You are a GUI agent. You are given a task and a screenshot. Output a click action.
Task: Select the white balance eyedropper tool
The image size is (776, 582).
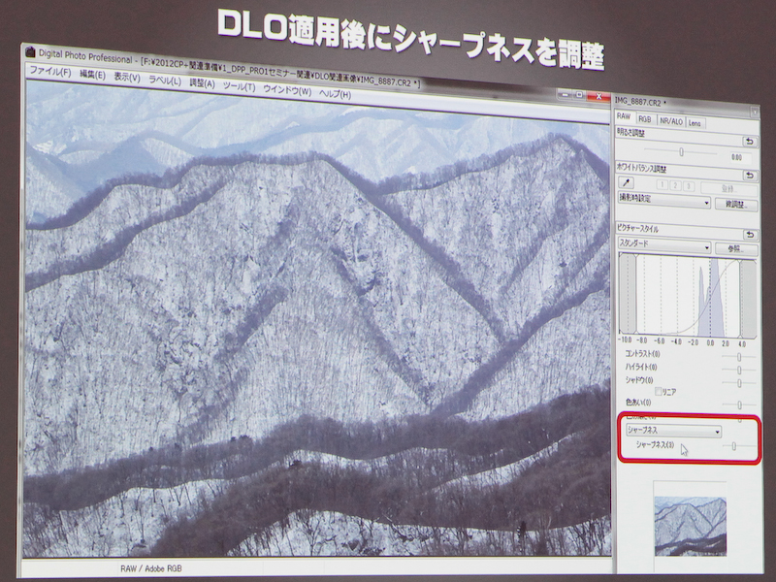coord(625,183)
